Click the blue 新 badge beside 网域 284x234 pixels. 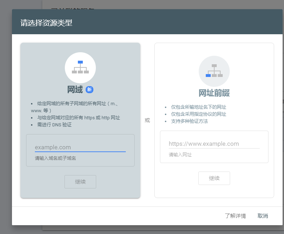pyautogui.click(x=90, y=90)
